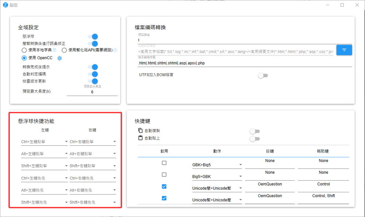Uncheck the Unicode簡>Unicode繁 enable checkbox

pos(164,186)
